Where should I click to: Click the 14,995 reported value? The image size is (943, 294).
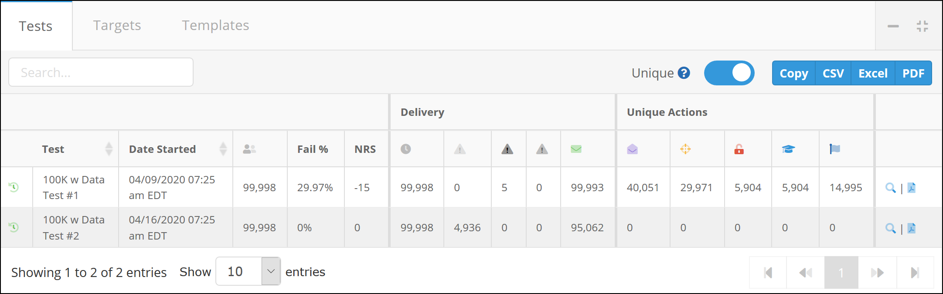coord(846,188)
